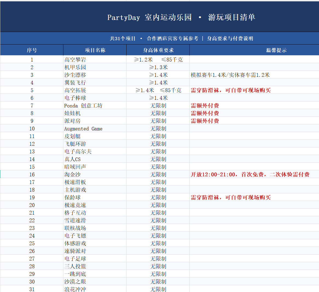Viewport: 319px width, 292px height.
Task: Click "需额外付费" in the Ponda 创意工坊 row
Action: tap(205, 106)
